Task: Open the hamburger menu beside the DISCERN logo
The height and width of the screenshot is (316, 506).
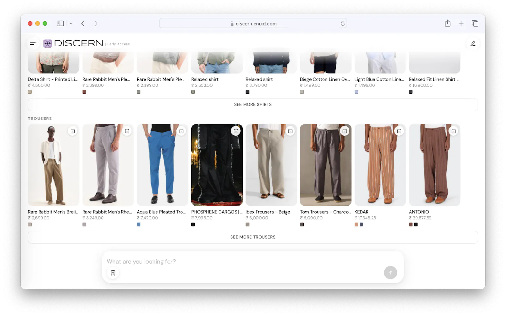Action: 32,44
